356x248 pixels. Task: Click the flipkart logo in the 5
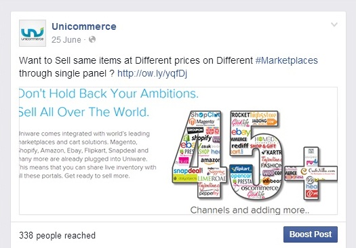241,169
